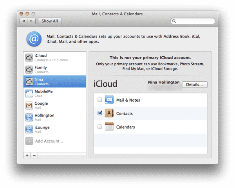The height and width of the screenshot is (188, 235).
Task: Click the MobileMe account icon
Action: (29, 93)
